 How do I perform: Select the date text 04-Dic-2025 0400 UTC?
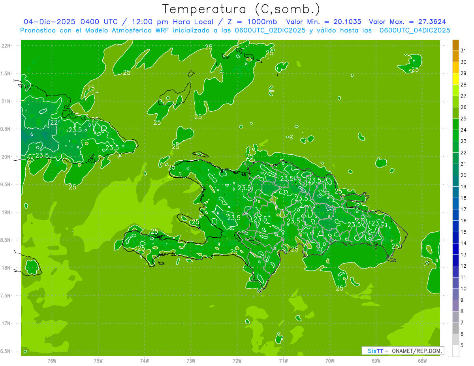71,22
